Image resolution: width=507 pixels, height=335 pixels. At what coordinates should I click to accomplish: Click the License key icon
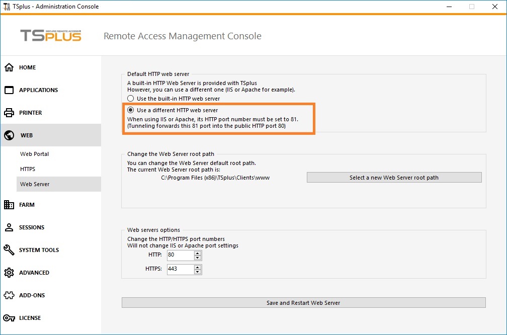pos(9,318)
